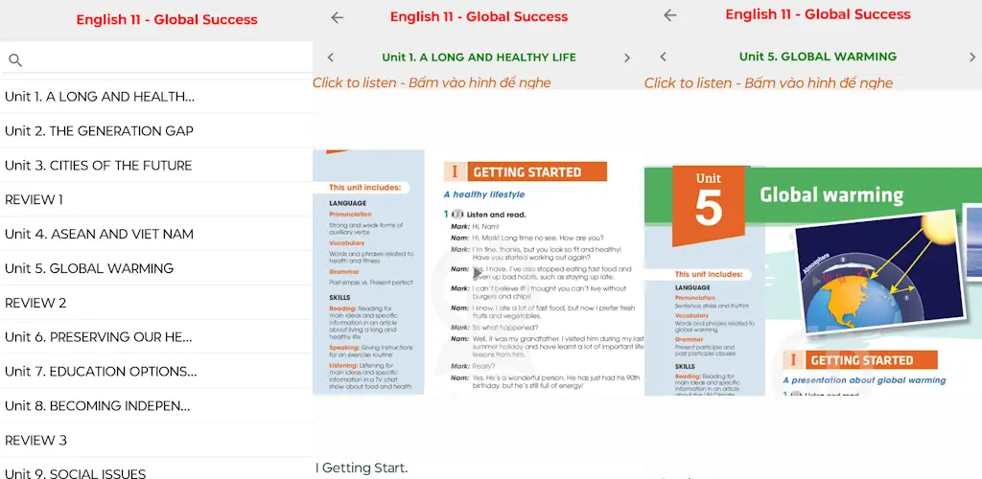Open REVIEW 3 in the list
982x479 pixels.
pos(156,441)
